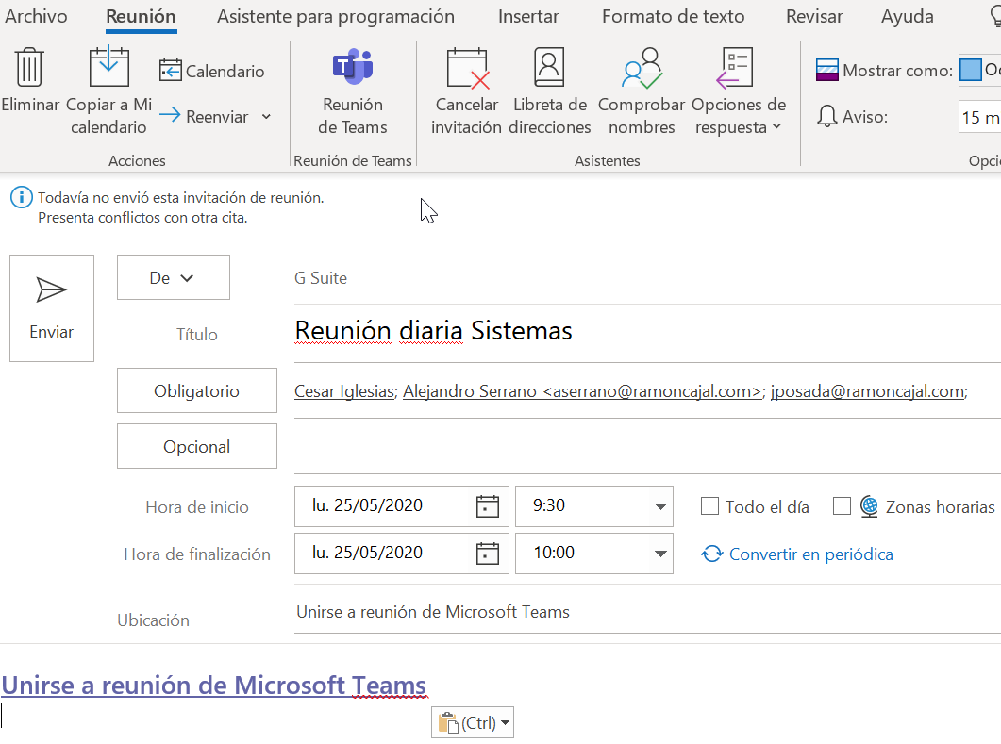Select attendee Alejandro Serrano
This screenshot has height=744, width=1001.
(582, 391)
